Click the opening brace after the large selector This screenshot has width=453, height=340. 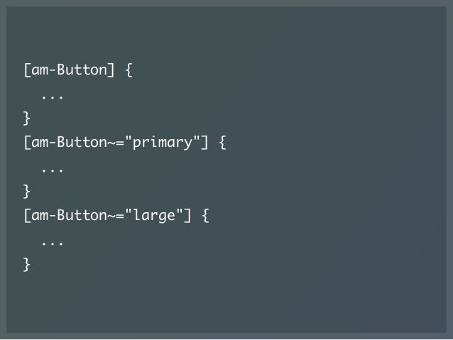coord(205,216)
